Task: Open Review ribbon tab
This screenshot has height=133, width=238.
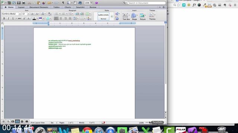Action: (x=93, y=7)
